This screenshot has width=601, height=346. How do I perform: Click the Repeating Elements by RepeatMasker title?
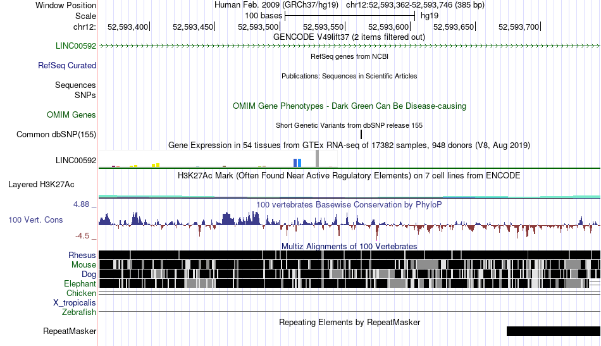(x=349, y=322)
